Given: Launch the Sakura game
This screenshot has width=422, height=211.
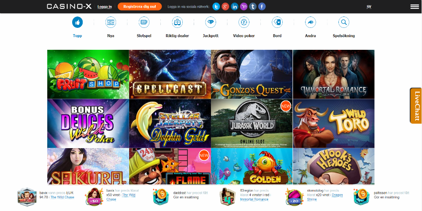Looking at the screenshot, I should (x=88, y=166).
